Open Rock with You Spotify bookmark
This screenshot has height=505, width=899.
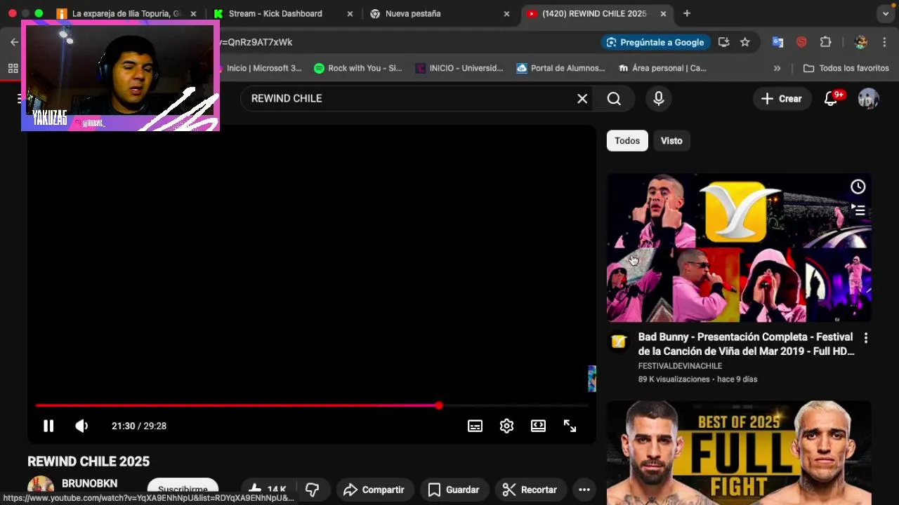coord(358,68)
